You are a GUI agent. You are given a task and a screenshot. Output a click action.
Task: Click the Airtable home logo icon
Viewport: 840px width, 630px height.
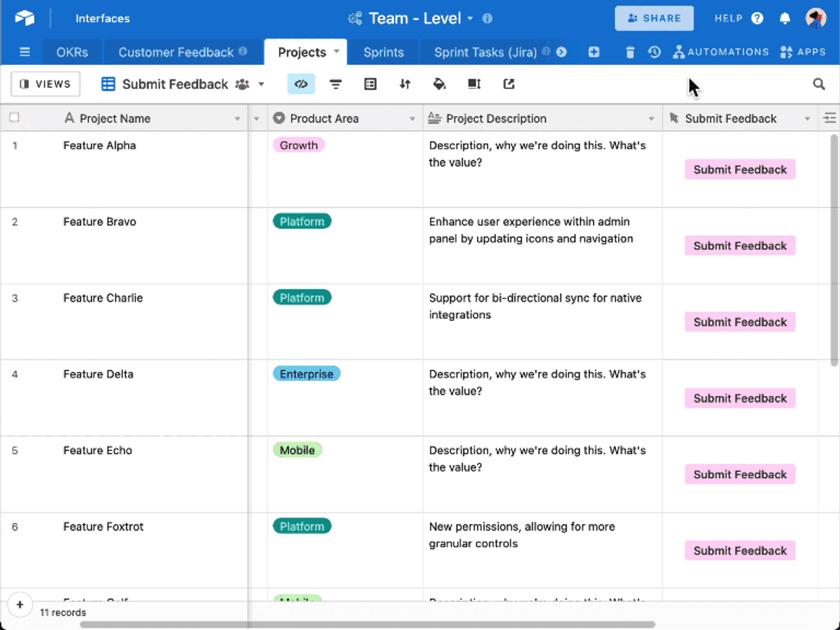[25, 18]
